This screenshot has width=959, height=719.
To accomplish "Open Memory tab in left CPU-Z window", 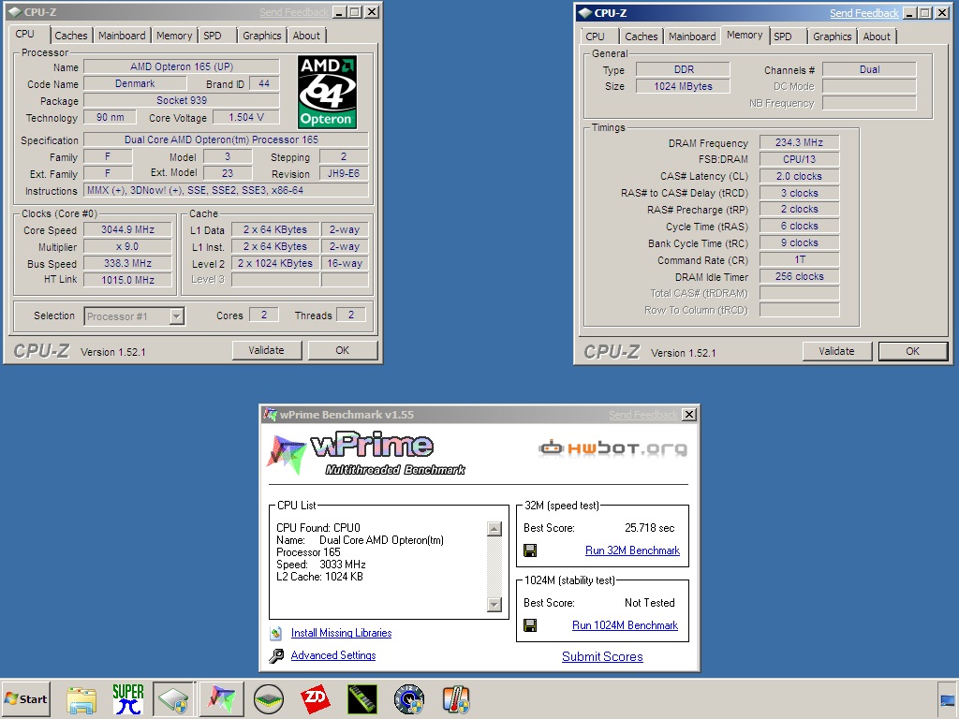I will coord(174,36).
